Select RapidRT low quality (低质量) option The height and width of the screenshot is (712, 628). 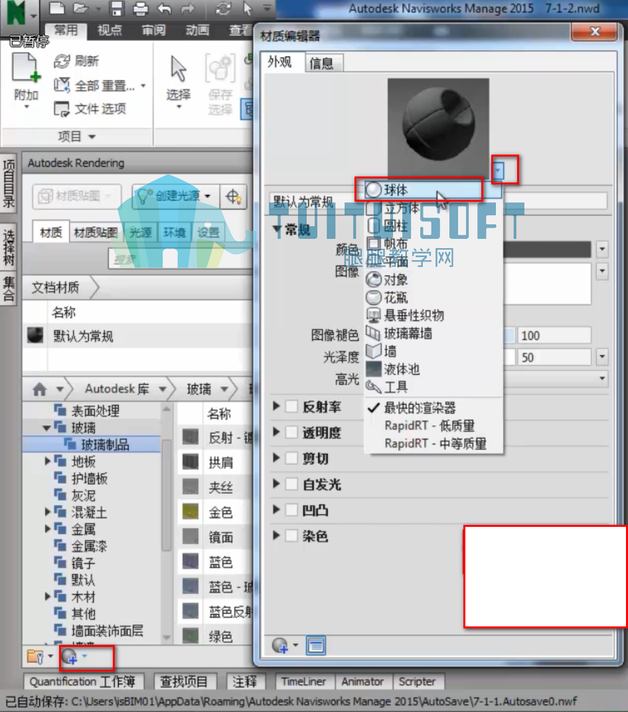(434, 425)
